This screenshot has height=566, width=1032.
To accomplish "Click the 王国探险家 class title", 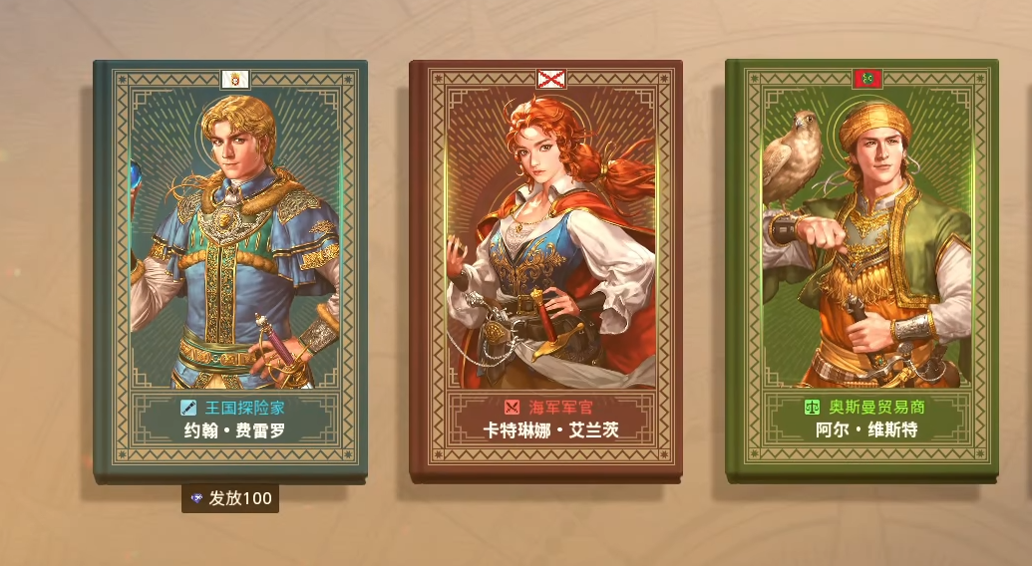I will pos(245,408).
